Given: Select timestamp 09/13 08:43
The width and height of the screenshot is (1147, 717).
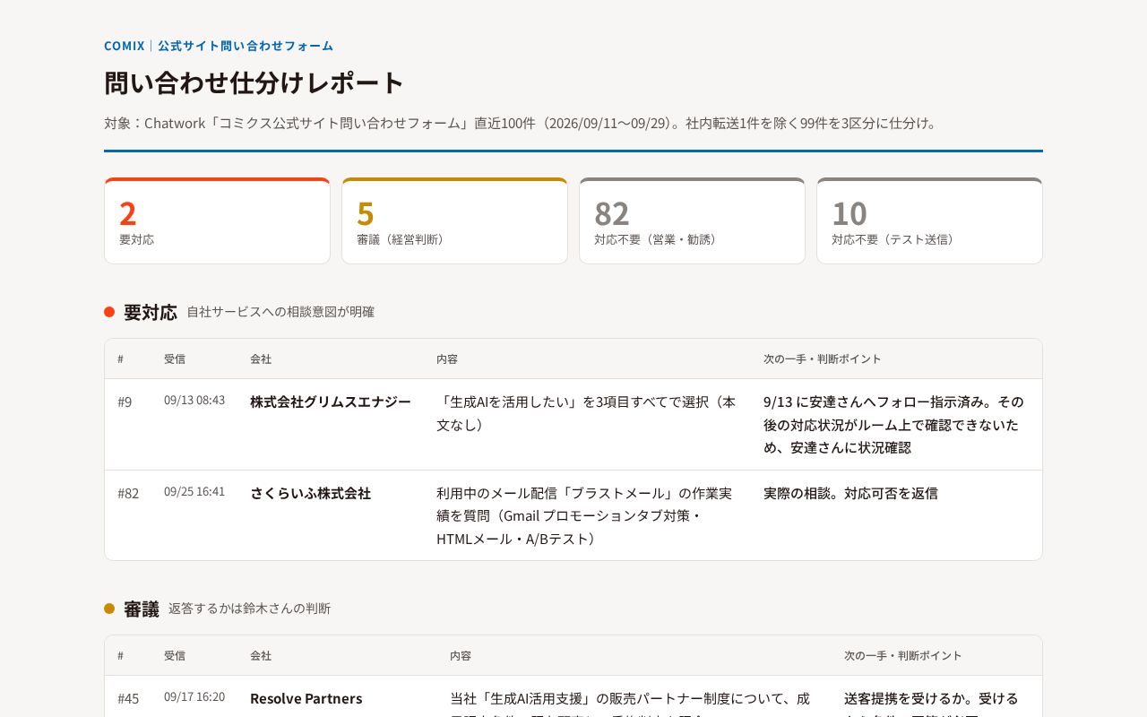Looking at the screenshot, I should coord(194,400).
